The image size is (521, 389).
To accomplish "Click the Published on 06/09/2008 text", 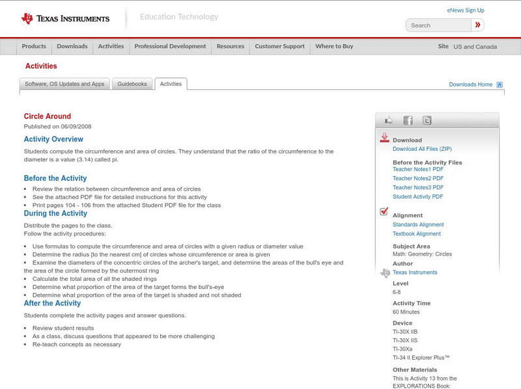I will click(x=57, y=126).
